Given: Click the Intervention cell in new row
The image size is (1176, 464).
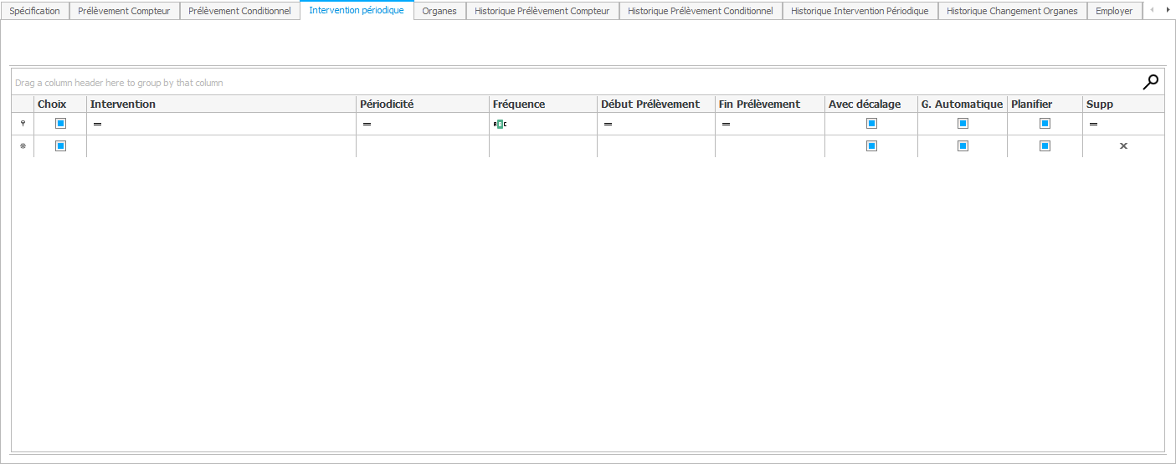Looking at the screenshot, I should 221,146.
